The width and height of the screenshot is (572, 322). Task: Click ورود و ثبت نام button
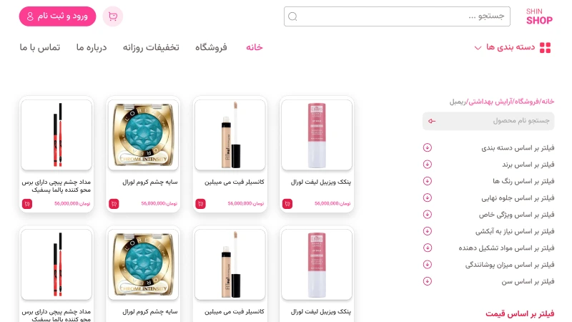[57, 16]
